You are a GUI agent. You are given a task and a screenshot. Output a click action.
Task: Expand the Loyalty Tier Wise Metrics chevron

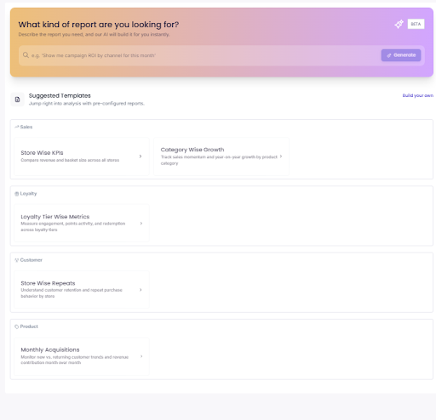point(141,224)
